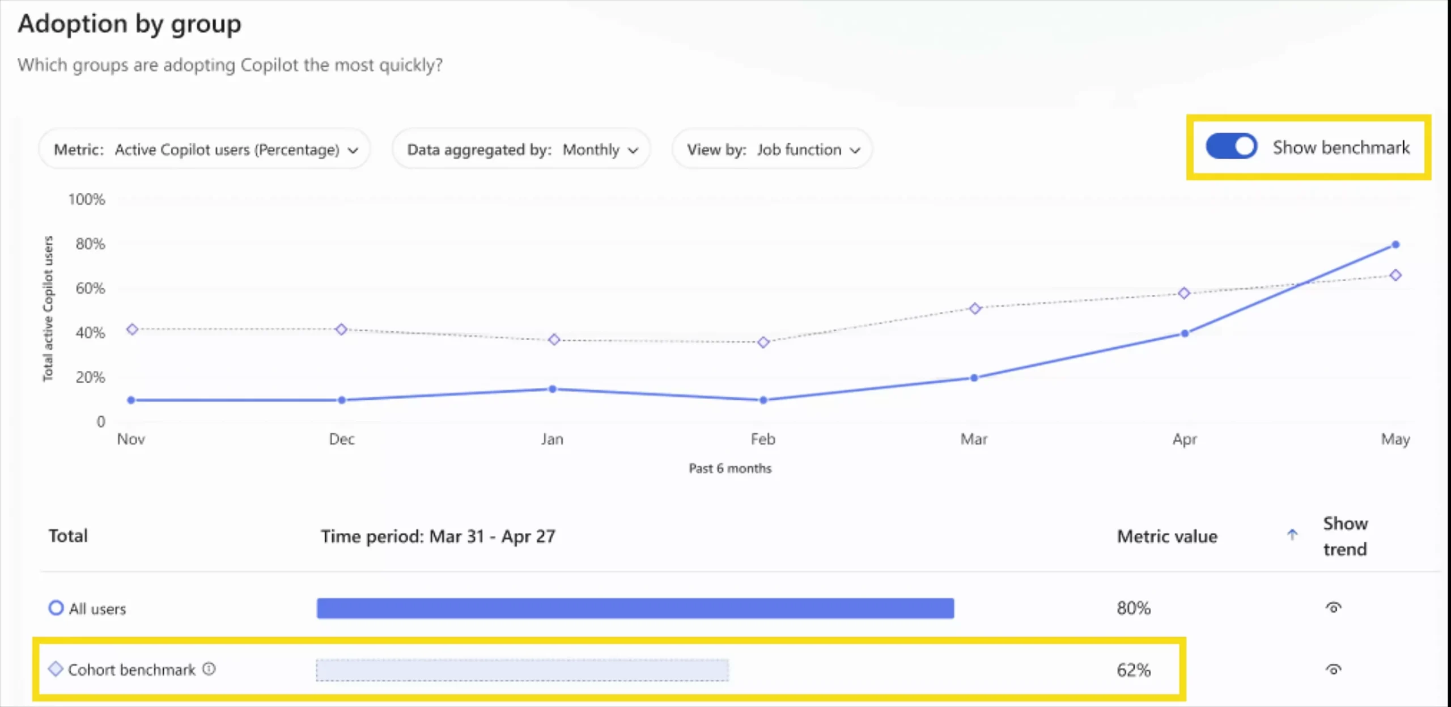Toggle trend visibility for All users
This screenshot has width=1451, height=707.
(1333, 608)
